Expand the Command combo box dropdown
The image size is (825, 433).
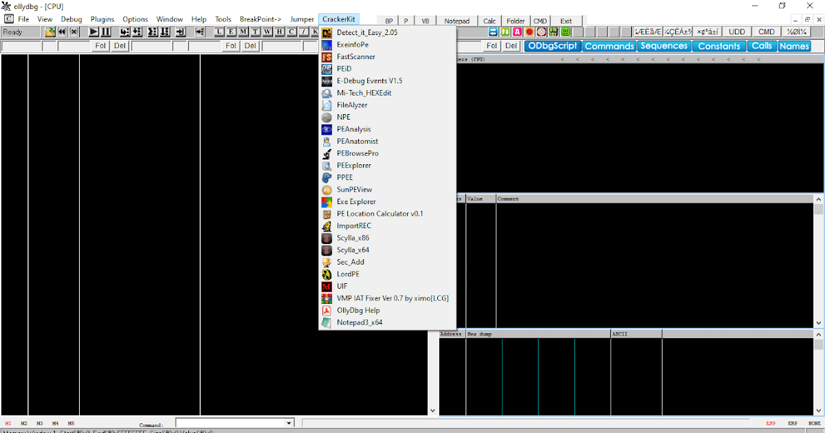tap(289, 423)
